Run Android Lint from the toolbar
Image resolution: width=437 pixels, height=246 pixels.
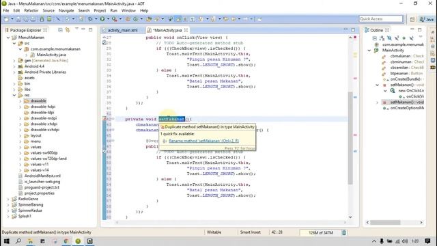[68, 19]
